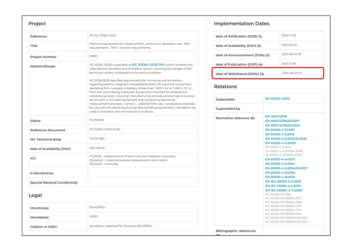The height and width of the screenshot is (246, 363).
Task: Open EN 55011:2016/A1:2017 reference link
Action: [x=282, y=121]
